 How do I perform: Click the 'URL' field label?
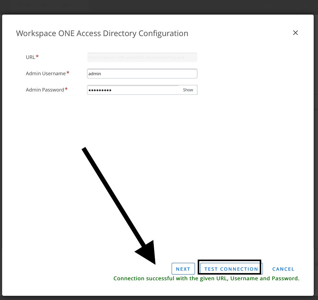31,57
